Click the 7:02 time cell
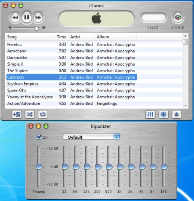The width and height of the screenshot is (194, 201). point(62,51)
